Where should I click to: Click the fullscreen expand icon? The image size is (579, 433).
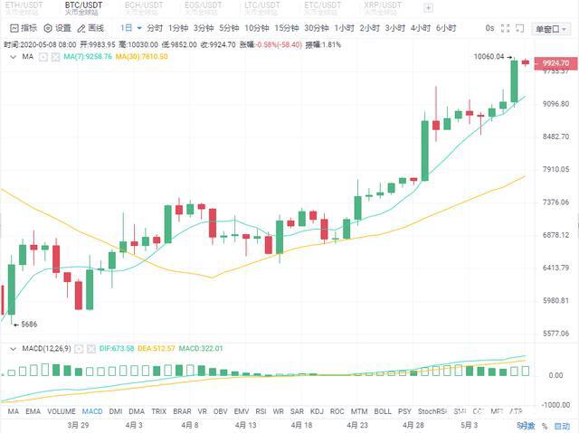click(x=505, y=28)
